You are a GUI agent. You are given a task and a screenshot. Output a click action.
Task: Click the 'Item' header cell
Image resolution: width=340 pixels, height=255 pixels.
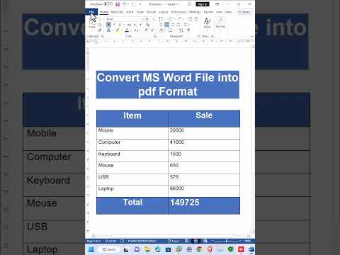pyautogui.click(x=132, y=118)
